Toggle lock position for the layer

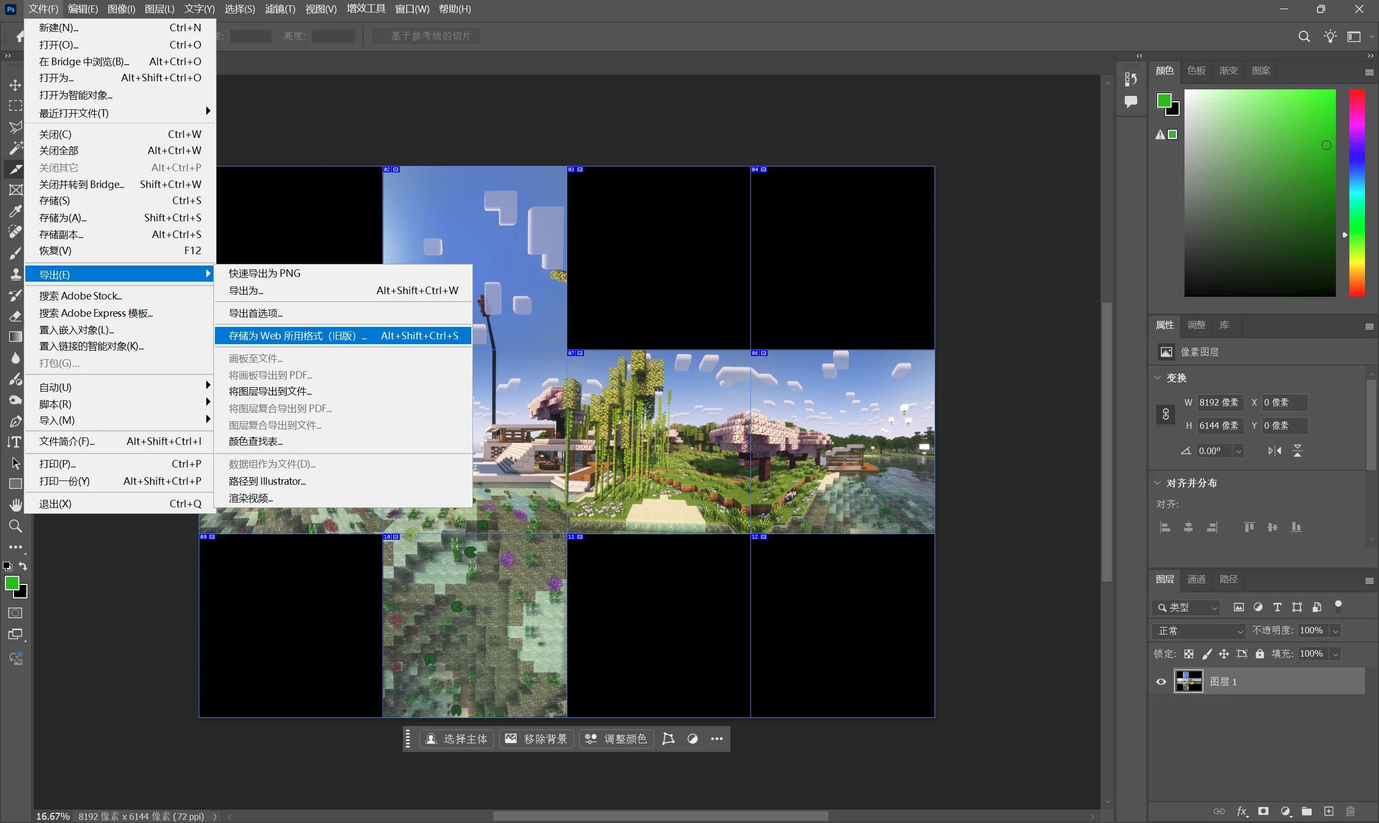click(x=1224, y=654)
